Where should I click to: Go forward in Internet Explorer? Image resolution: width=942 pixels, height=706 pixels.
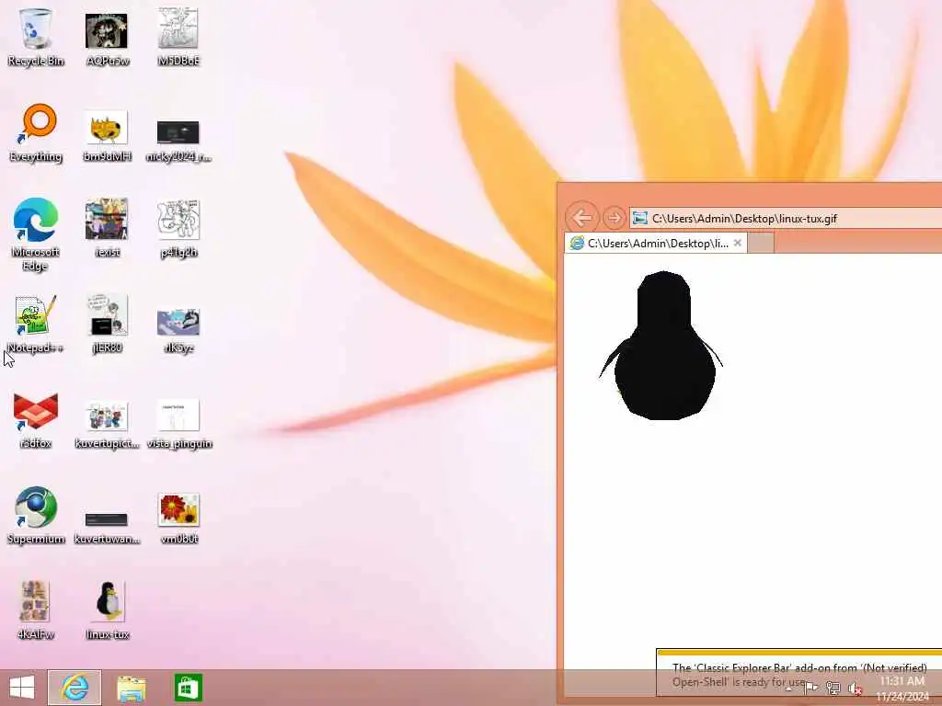tap(614, 218)
